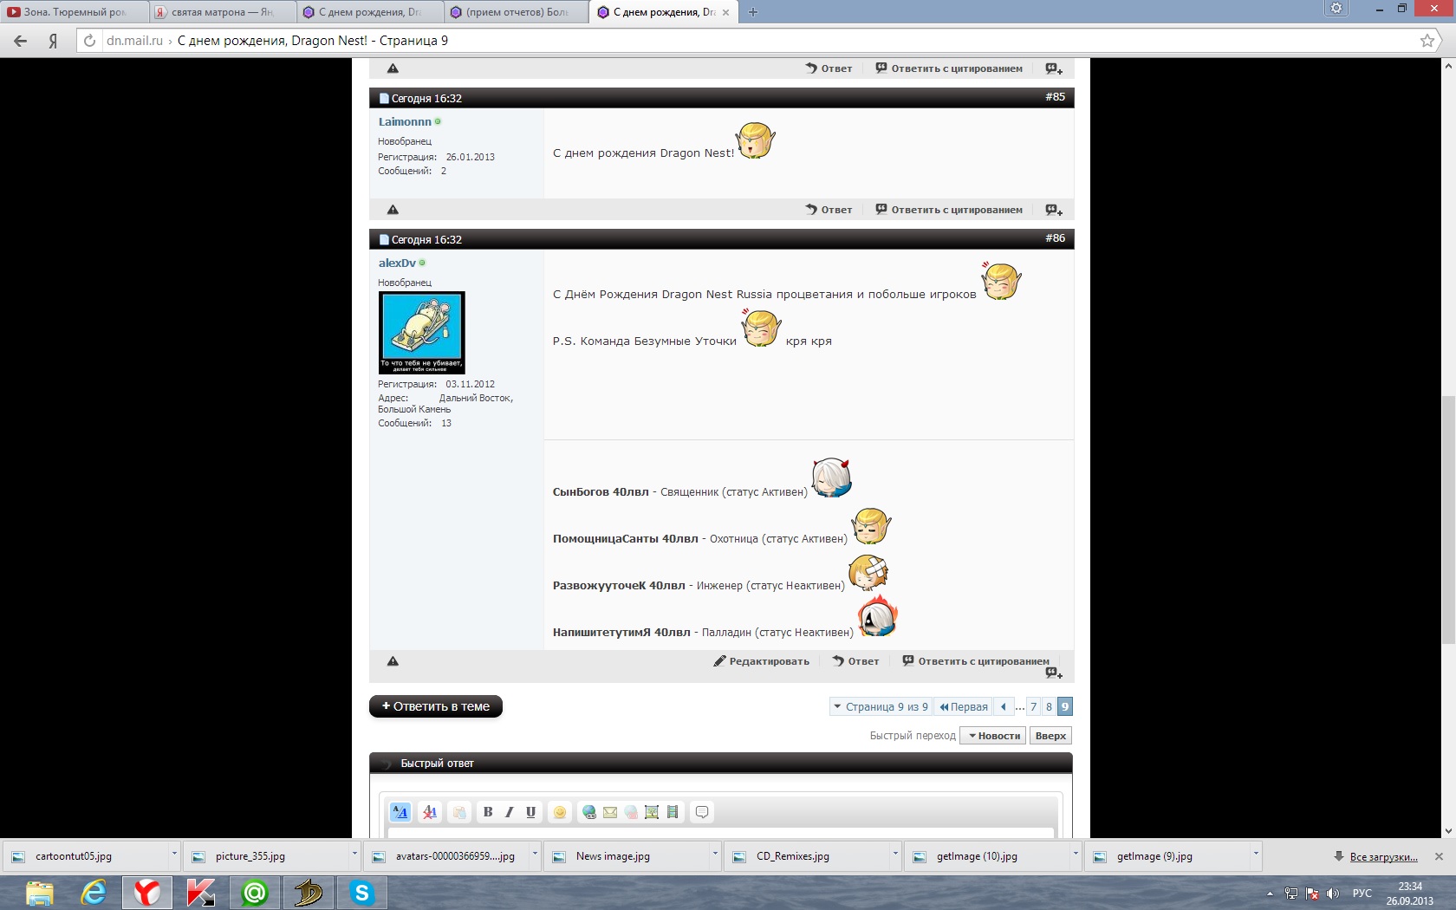Click 'Редактировать' on post #86
The height and width of the screenshot is (910, 1456).
[761, 661]
